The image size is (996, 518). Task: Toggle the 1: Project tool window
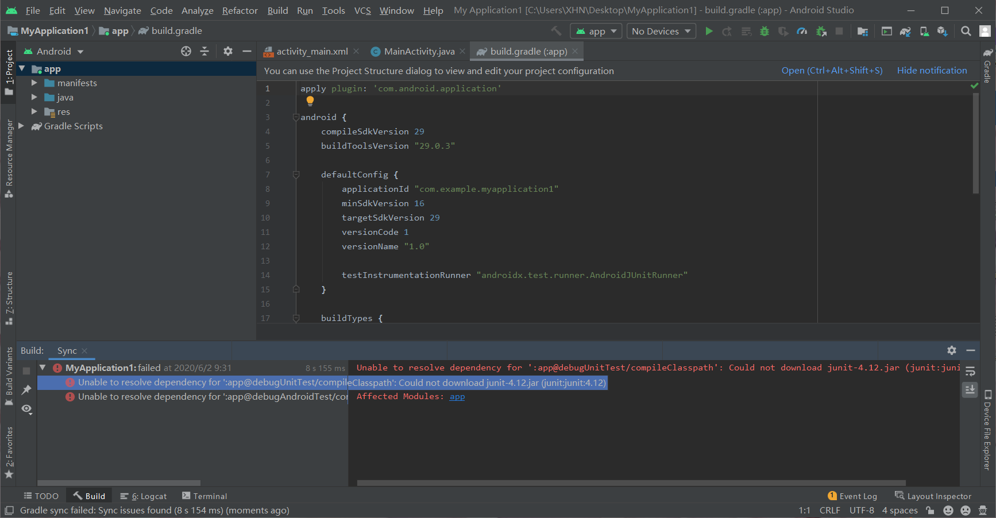[9, 72]
